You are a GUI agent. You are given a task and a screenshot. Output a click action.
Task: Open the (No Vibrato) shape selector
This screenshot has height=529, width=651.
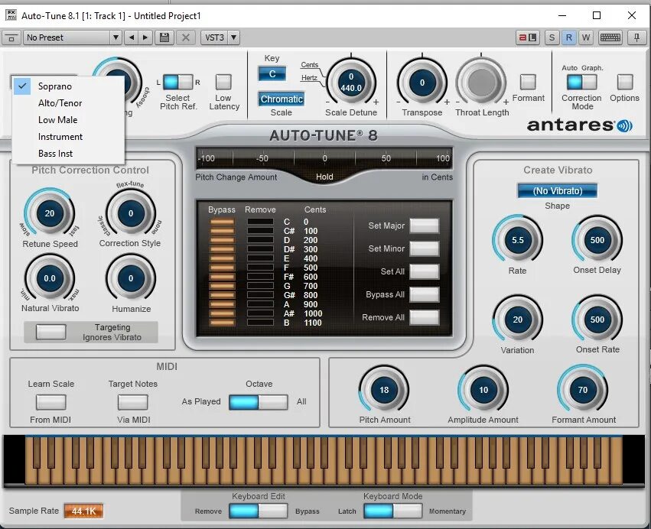pos(557,191)
